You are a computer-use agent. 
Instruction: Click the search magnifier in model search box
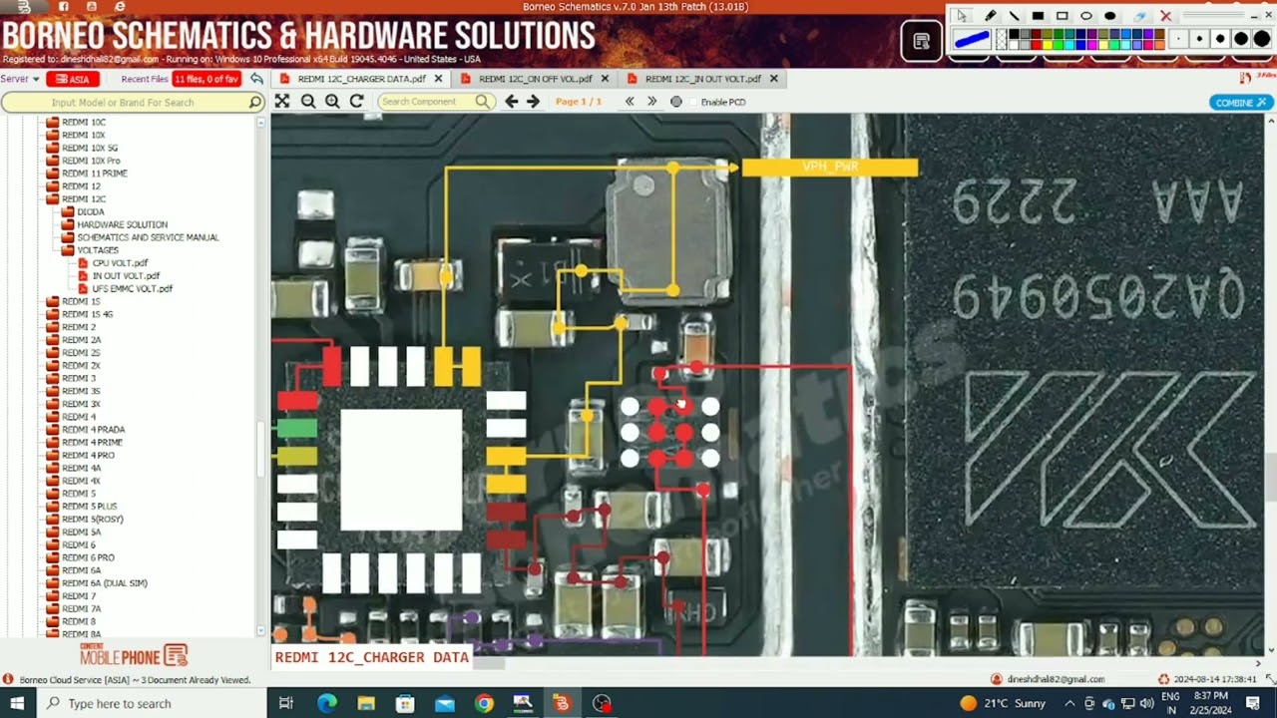pyautogui.click(x=254, y=103)
